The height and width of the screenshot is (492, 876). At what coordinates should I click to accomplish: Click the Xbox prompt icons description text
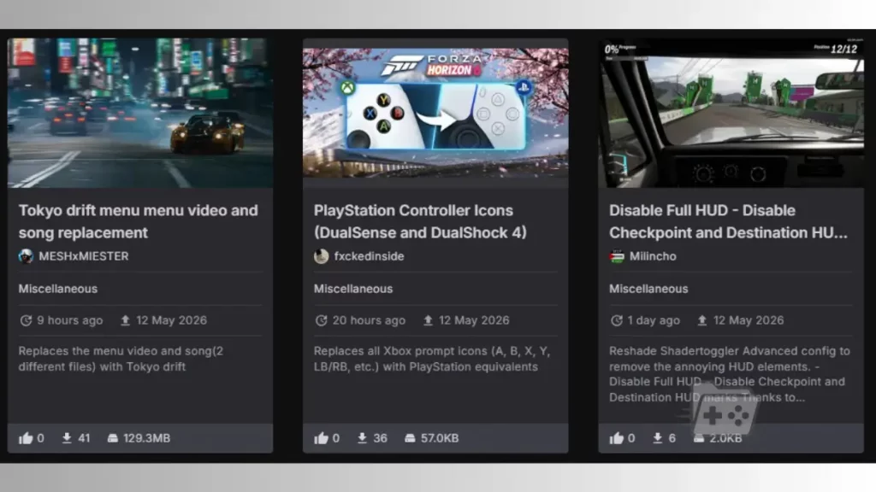pyautogui.click(x=432, y=359)
